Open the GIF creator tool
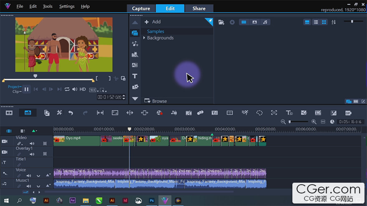The height and width of the screenshot is (206, 367). (x=348, y=113)
